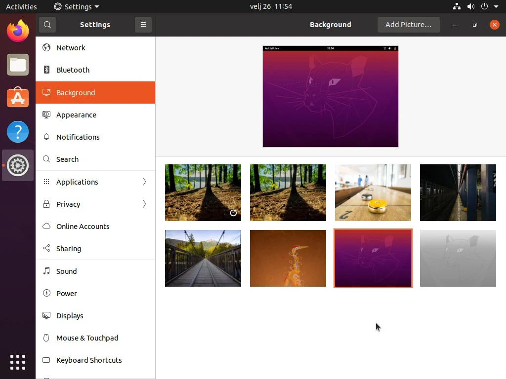Open Network settings in the sidebar
Screen dimensions: 506x379
point(71,47)
